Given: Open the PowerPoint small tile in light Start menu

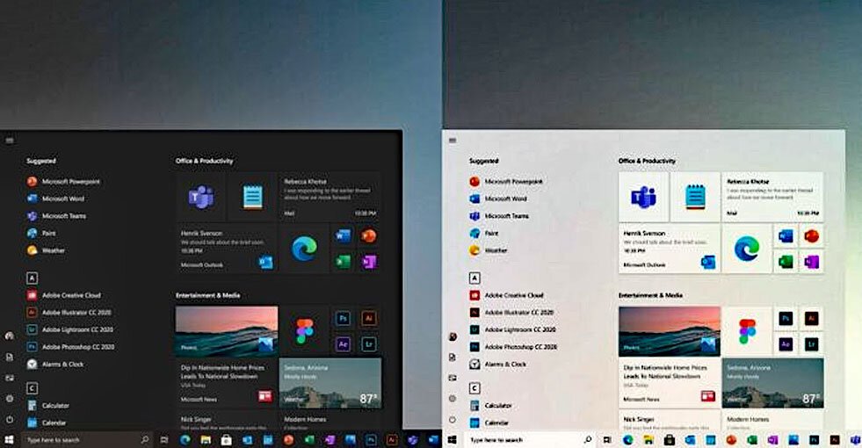Looking at the screenshot, I should (x=811, y=235).
